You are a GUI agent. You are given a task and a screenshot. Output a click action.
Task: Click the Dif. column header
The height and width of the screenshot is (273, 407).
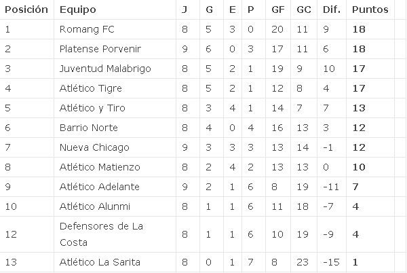[x=332, y=10]
